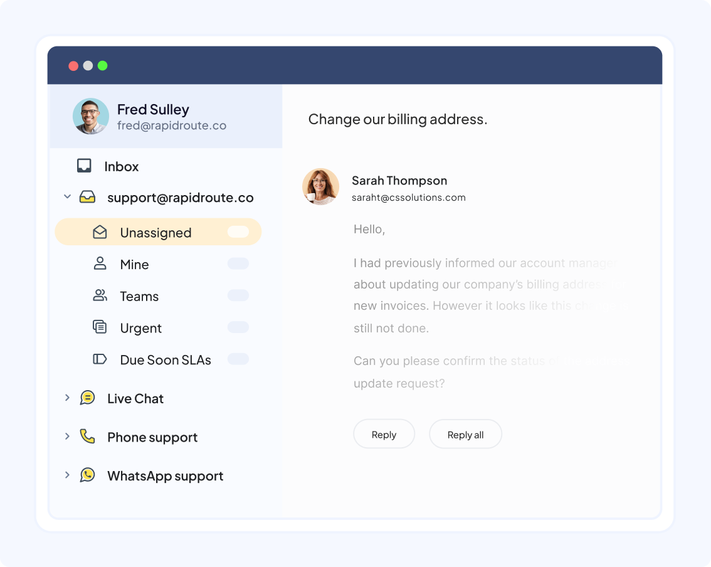
Task: Expand the Phone support section
Action: click(x=67, y=436)
